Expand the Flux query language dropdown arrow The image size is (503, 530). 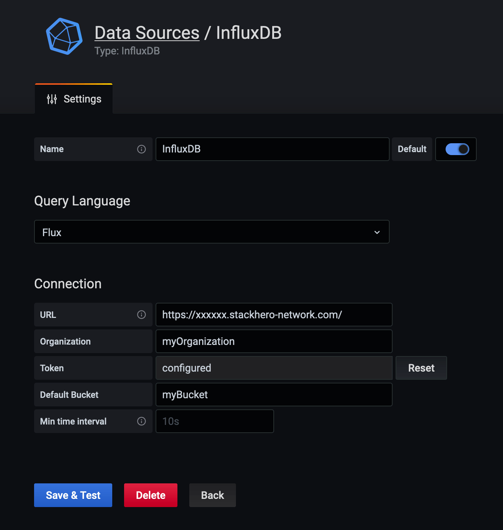(377, 232)
